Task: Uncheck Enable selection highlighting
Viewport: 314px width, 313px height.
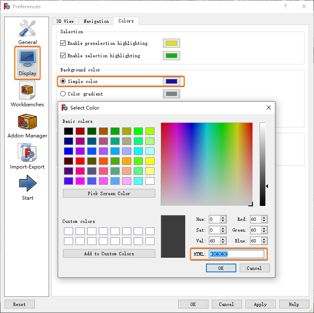Action: (63, 56)
